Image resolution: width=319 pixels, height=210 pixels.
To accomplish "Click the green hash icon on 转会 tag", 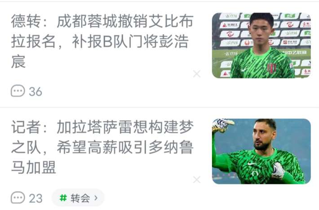I will (x=63, y=197).
